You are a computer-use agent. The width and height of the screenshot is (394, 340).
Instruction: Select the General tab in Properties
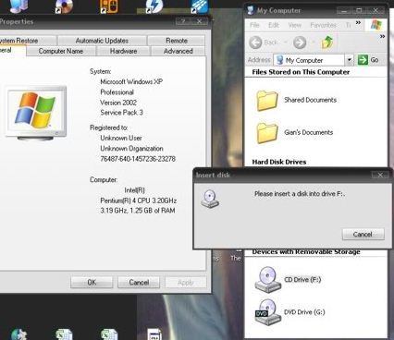pos(12,51)
